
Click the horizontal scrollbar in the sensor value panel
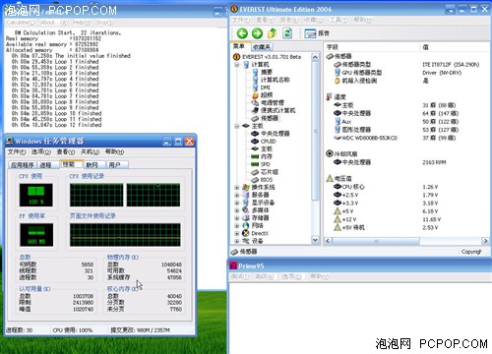(x=376, y=241)
